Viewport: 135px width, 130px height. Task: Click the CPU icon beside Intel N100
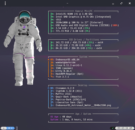point(52,14)
